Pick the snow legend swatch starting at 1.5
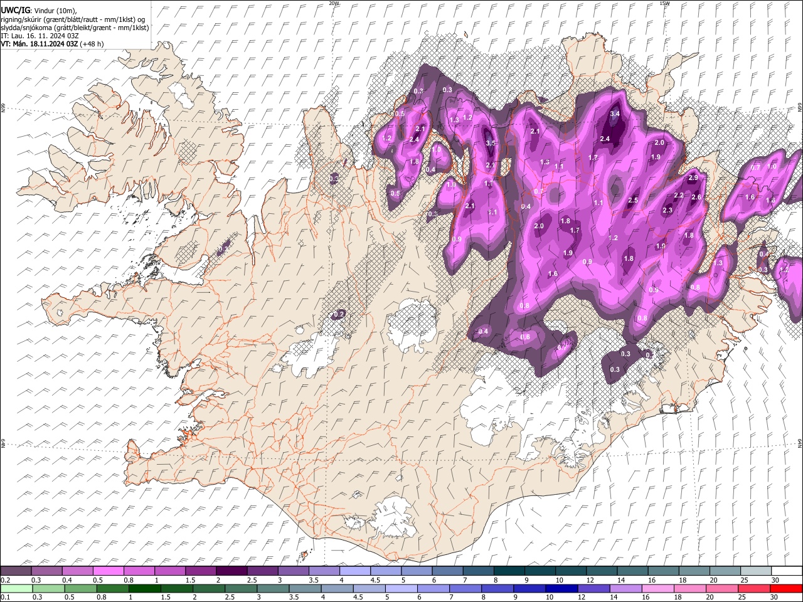The image size is (803, 602). tap(200, 571)
